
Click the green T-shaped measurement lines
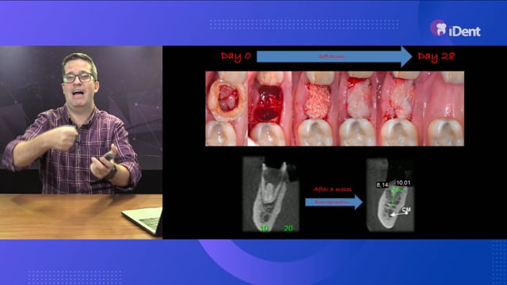[x=395, y=196]
